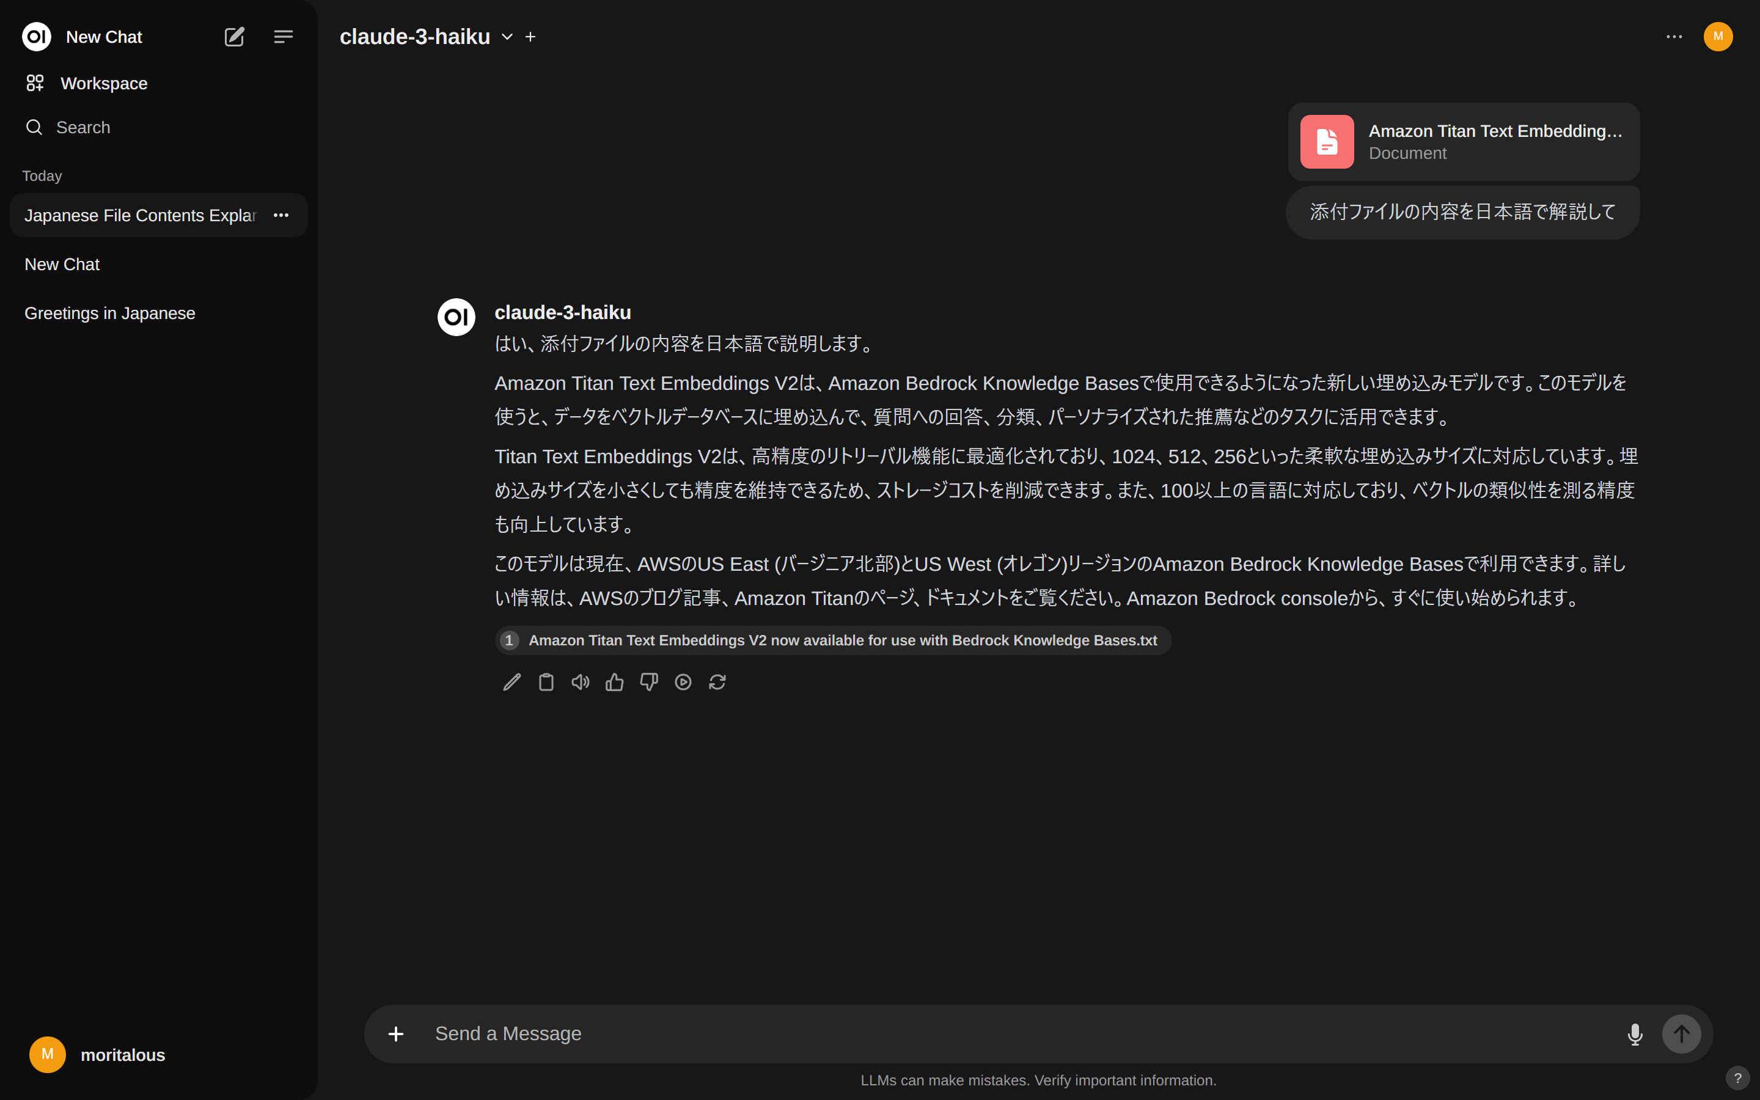Toggle the sidebar visibility
This screenshot has width=1760, height=1100.
283,37
